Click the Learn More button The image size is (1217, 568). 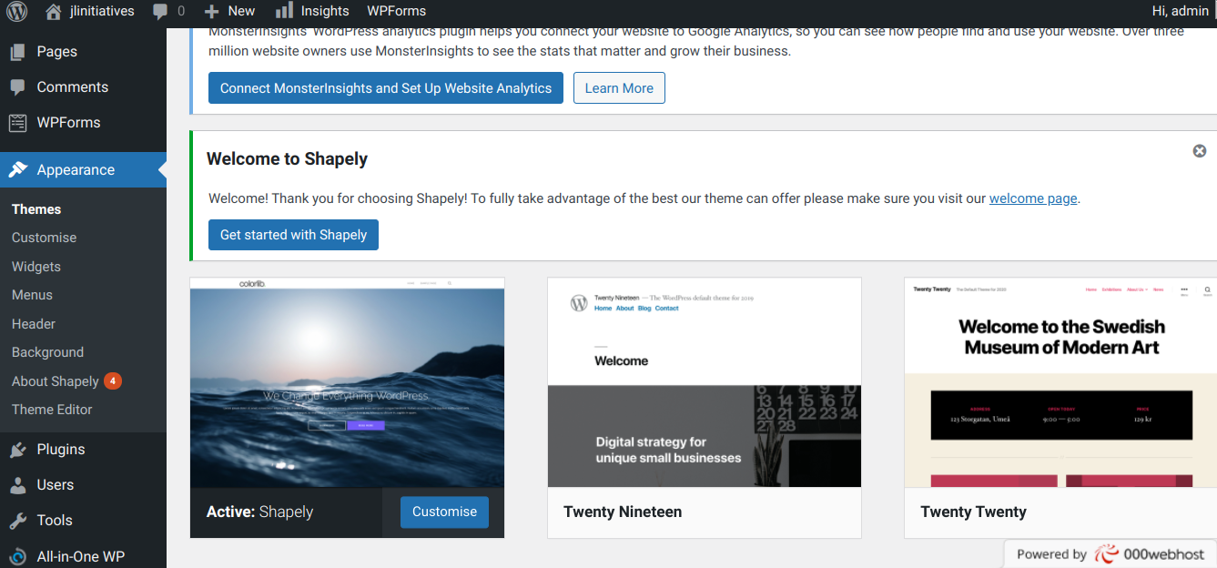[619, 88]
